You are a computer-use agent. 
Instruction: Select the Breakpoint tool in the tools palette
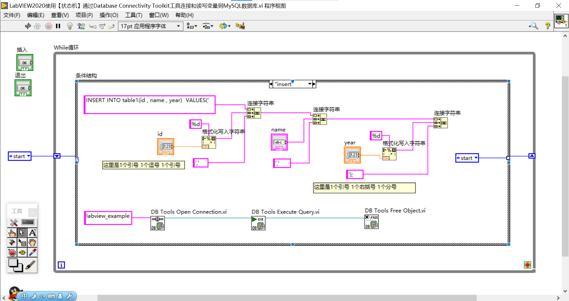tap(12, 252)
